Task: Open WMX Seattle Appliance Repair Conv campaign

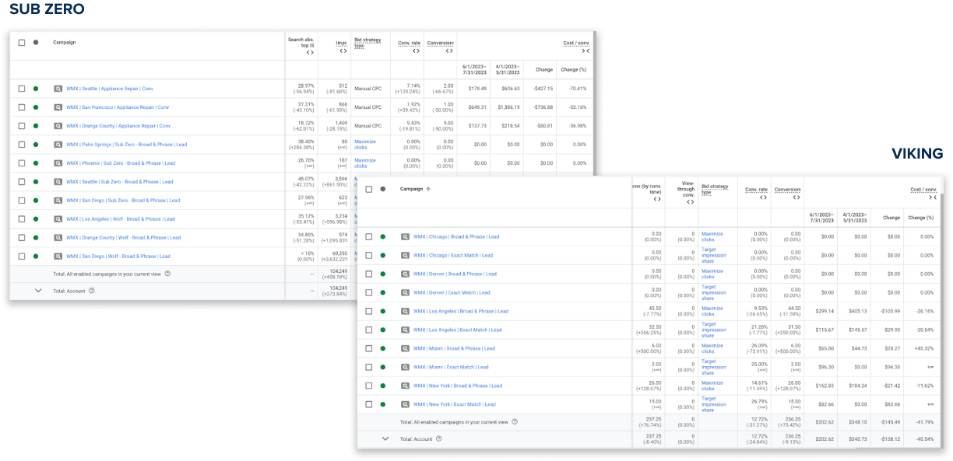Action: tap(110, 89)
